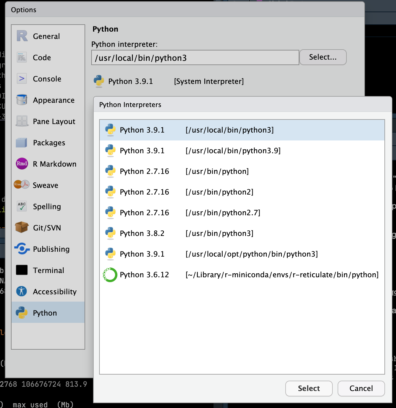
Task: Click the Select... button beside the interpreter path
Action: (x=323, y=57)
